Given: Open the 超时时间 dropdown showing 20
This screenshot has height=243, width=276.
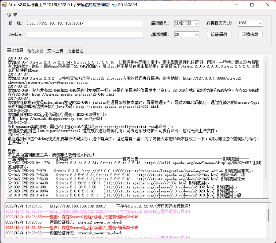Looking at the screenshot, I should (187, 35).
